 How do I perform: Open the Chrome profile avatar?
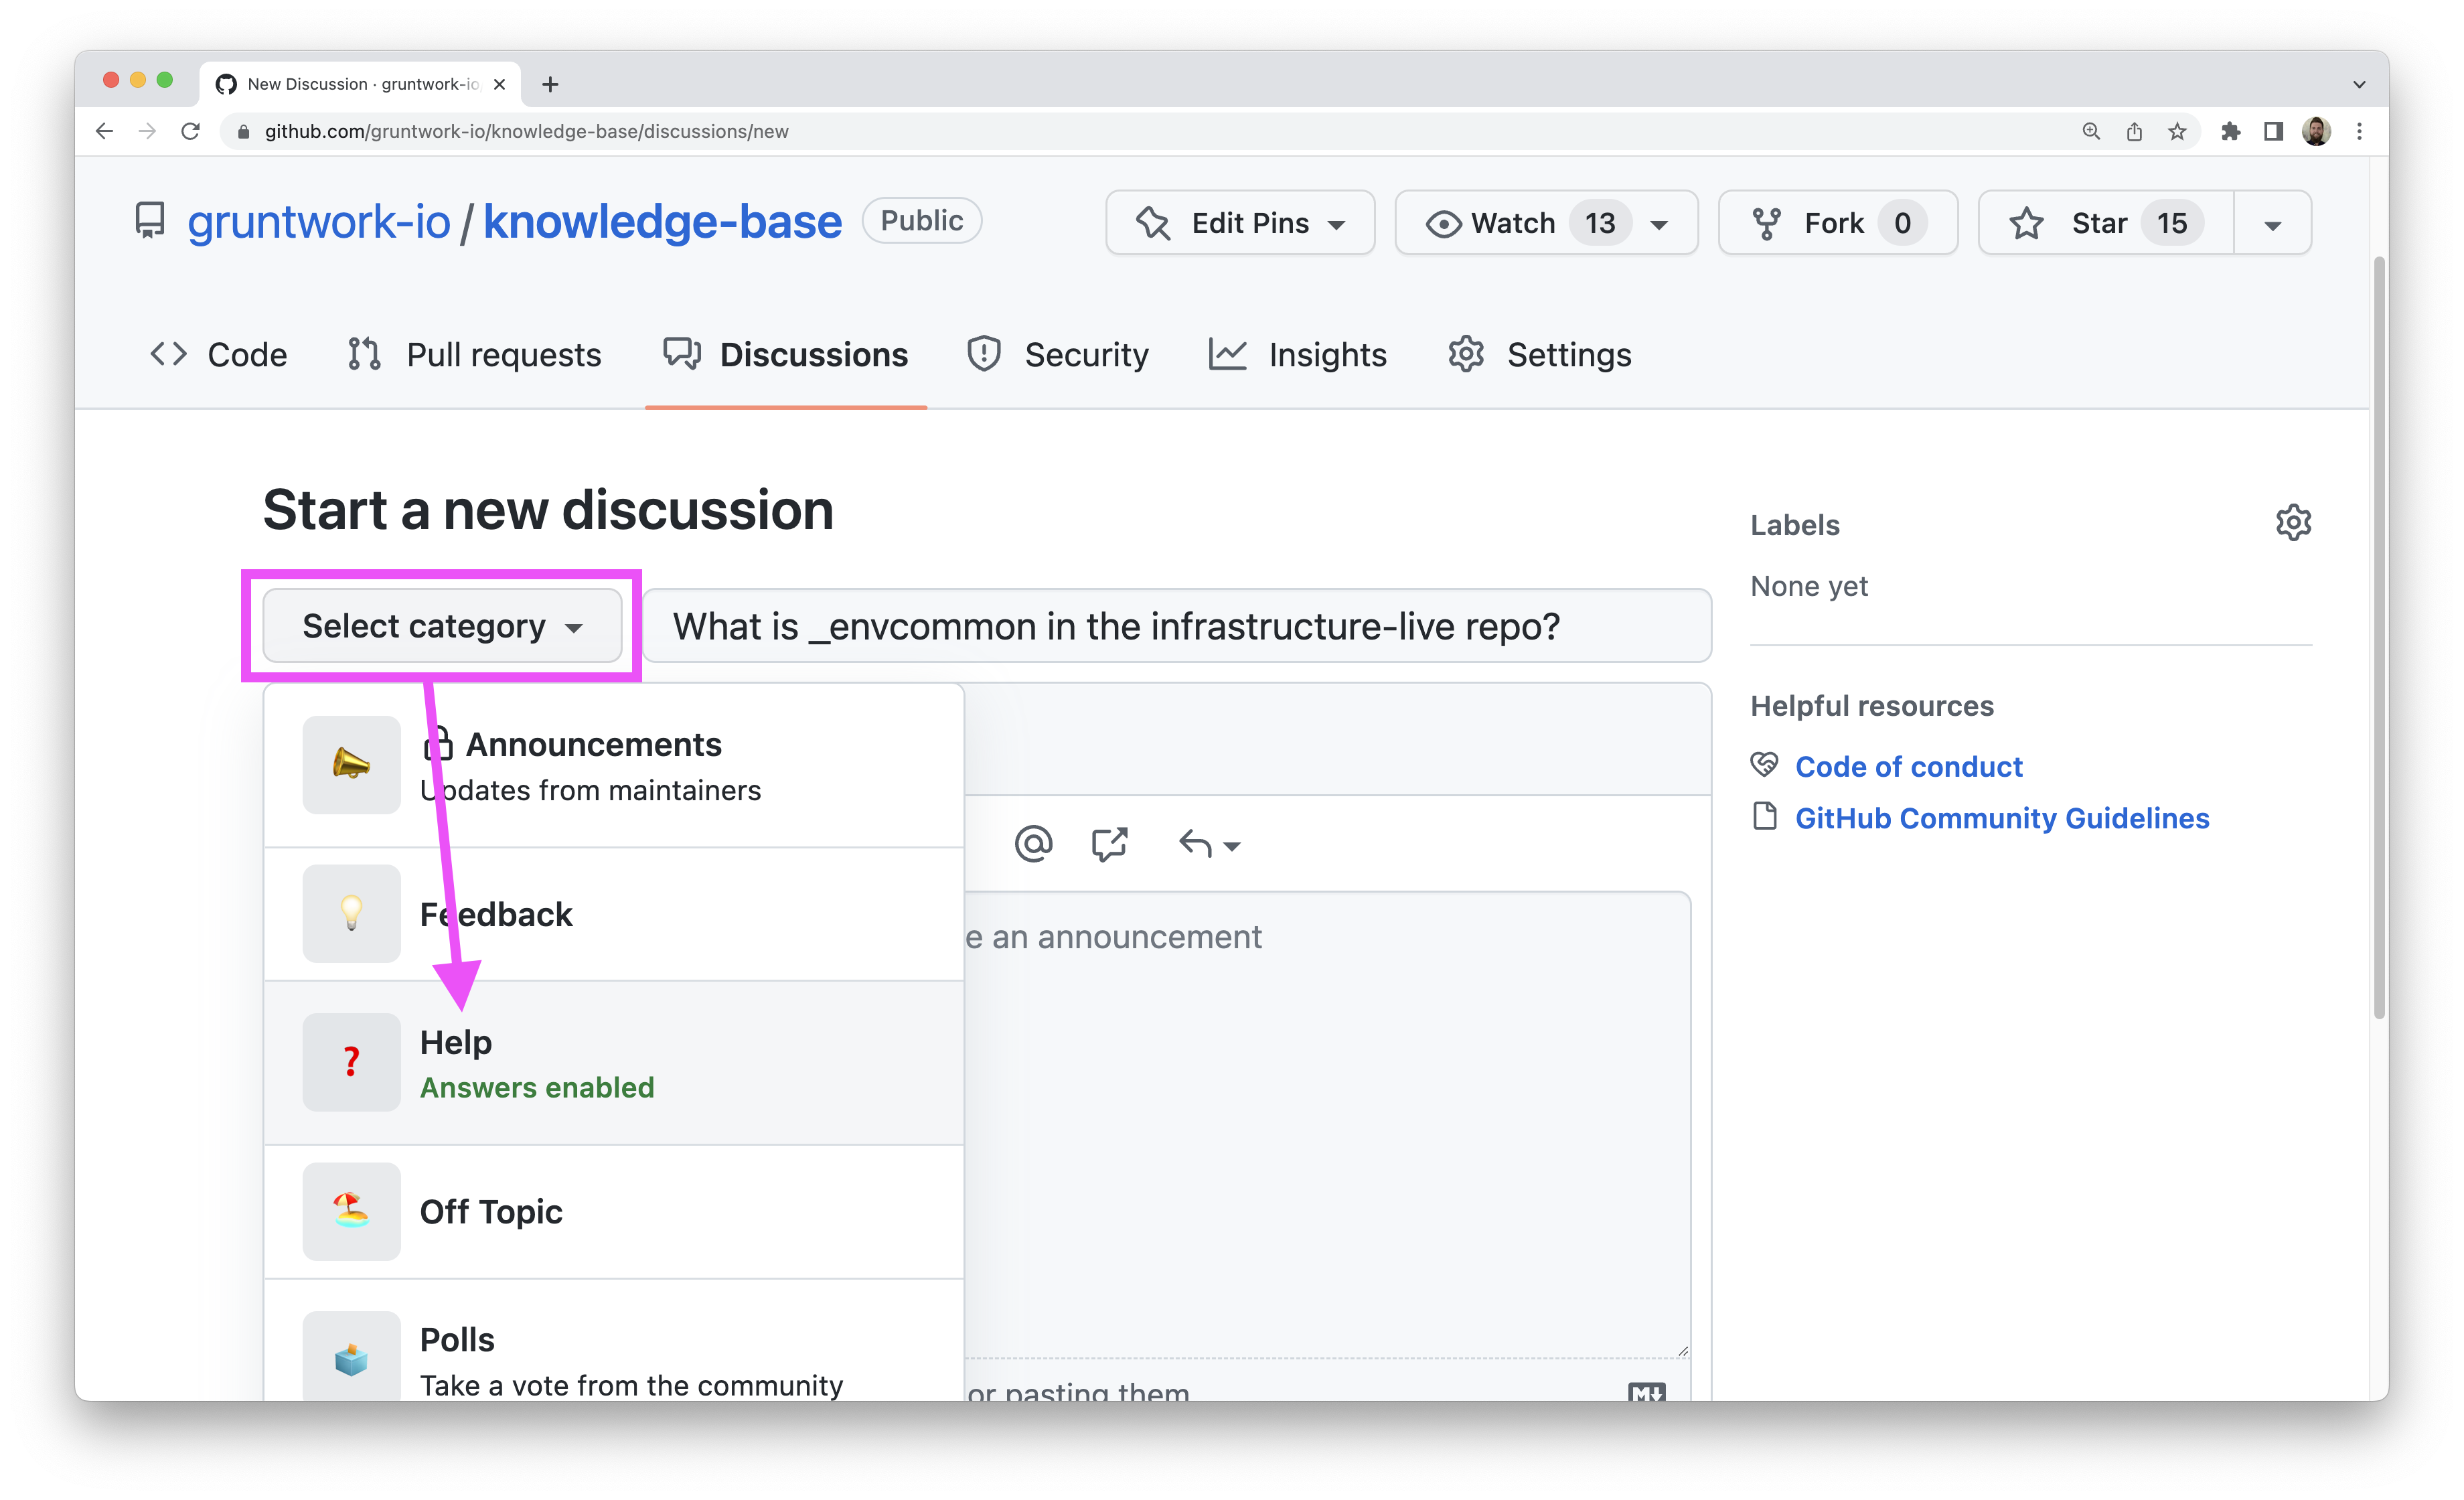2316,131
